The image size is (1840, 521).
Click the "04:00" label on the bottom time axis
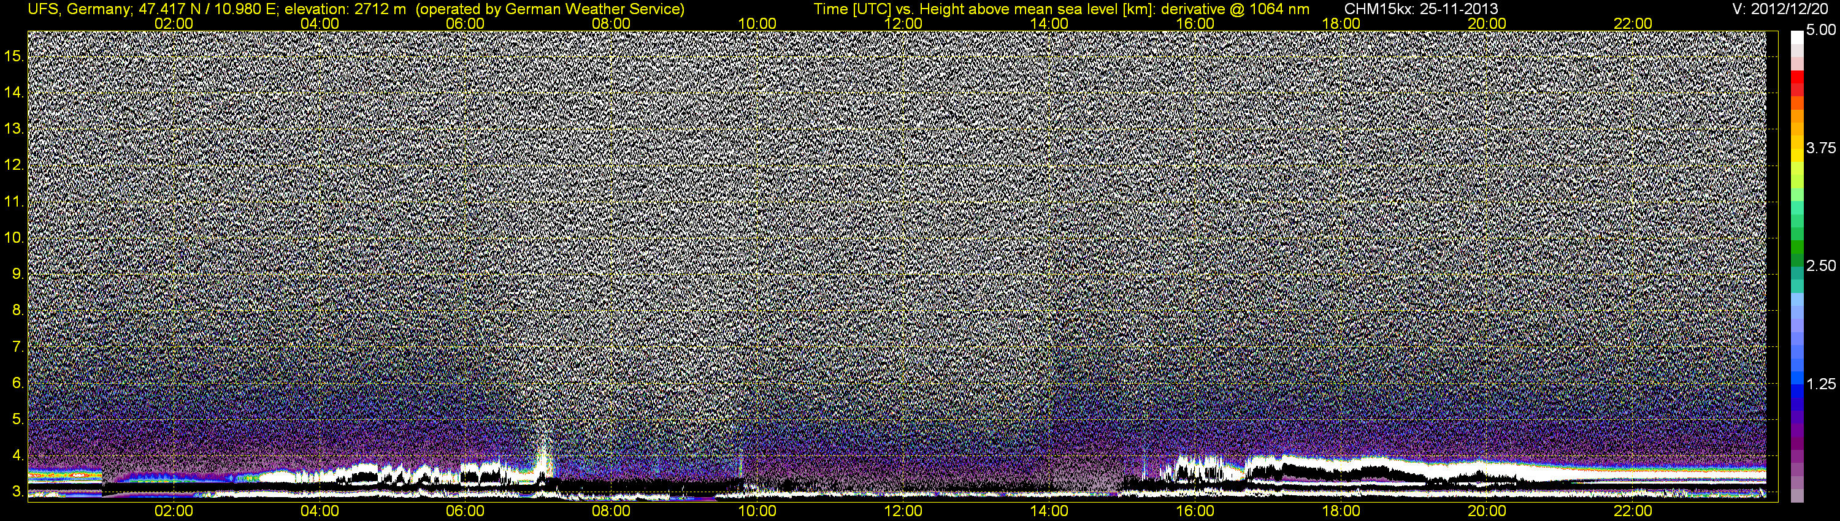(x=320, y=511)
